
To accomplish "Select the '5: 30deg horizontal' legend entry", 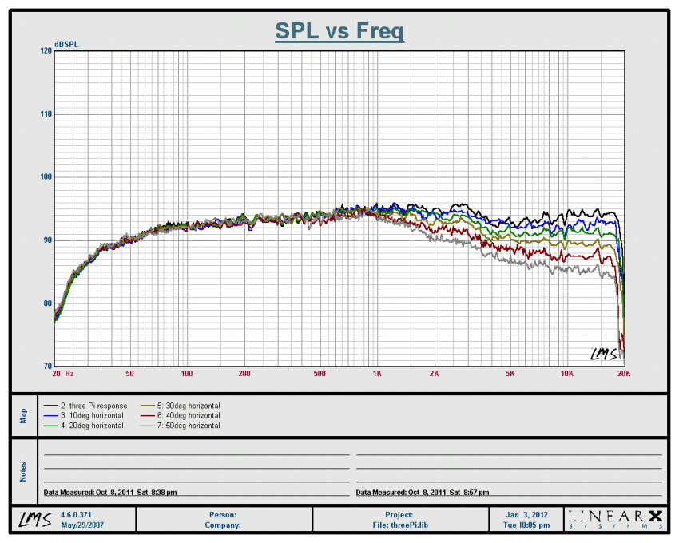I will 184,406.
